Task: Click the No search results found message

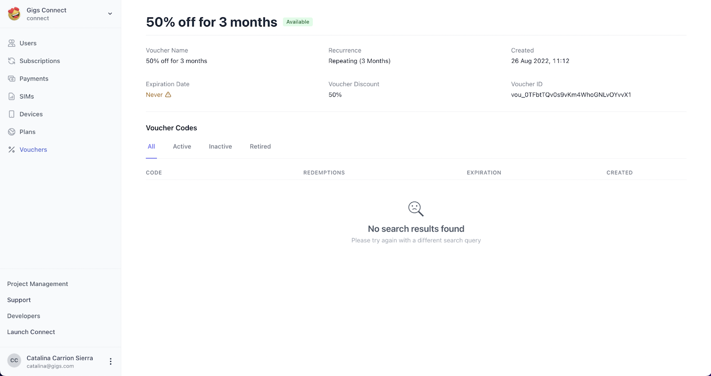Action: (416, 229)
